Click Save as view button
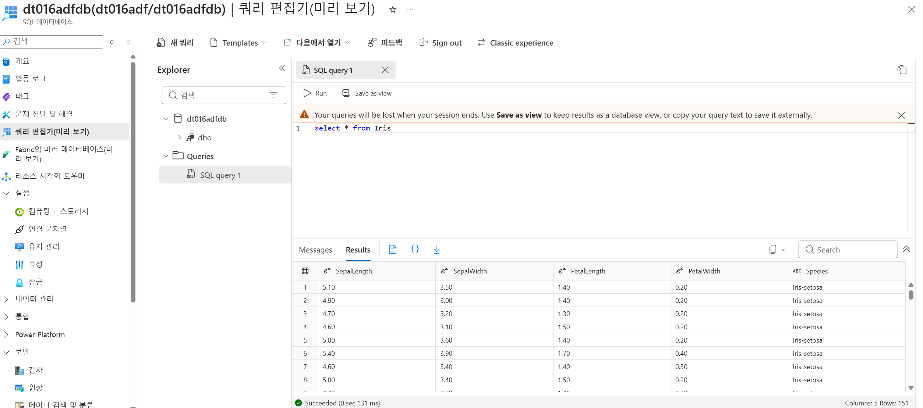This screenshot has height=408, width=923. (x=367, y=93)
